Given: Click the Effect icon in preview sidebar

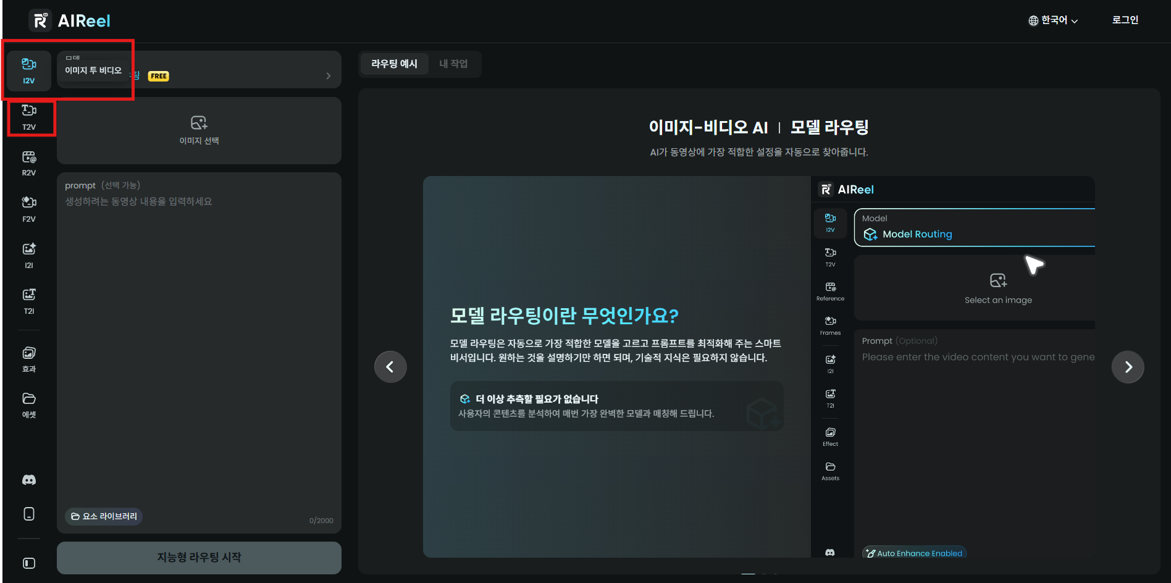Looking at the screenshot, I should (830, 437).
